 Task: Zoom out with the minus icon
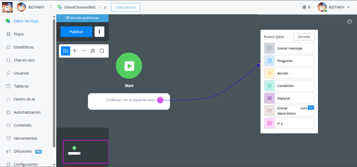click(84, 51)
